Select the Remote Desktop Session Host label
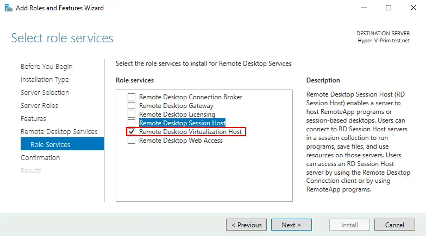The width and height of the screenshot is (426, 236). point(182,123)
